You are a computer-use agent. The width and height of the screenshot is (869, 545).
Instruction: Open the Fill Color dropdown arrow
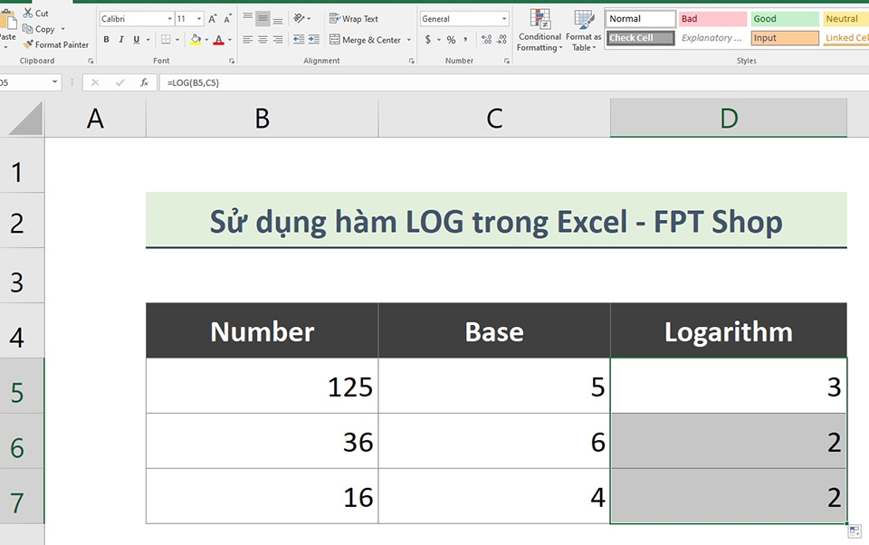(206, 39)
